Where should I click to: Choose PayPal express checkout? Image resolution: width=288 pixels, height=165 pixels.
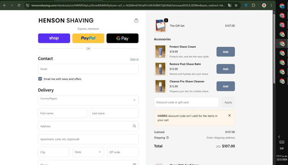point(88,38)
